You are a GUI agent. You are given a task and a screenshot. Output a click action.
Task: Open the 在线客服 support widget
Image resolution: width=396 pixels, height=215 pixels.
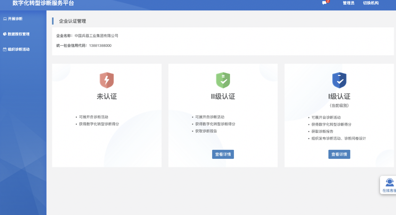(389, 185)
